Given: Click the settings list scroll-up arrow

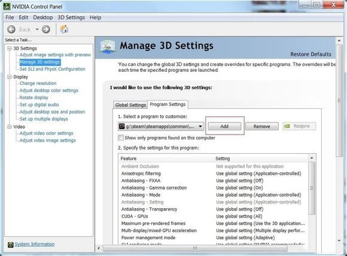Looking at the screenshot, I should click(312, 158).
